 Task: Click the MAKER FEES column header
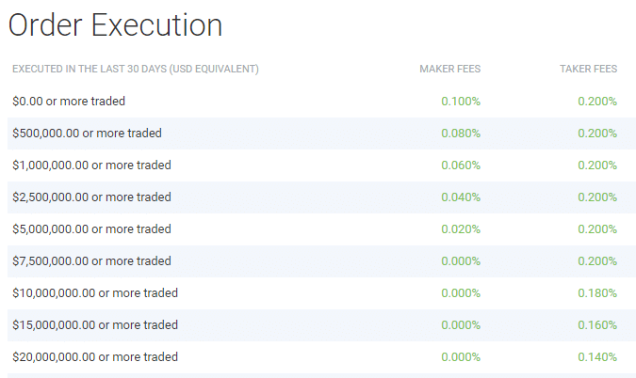pos(449,69)
